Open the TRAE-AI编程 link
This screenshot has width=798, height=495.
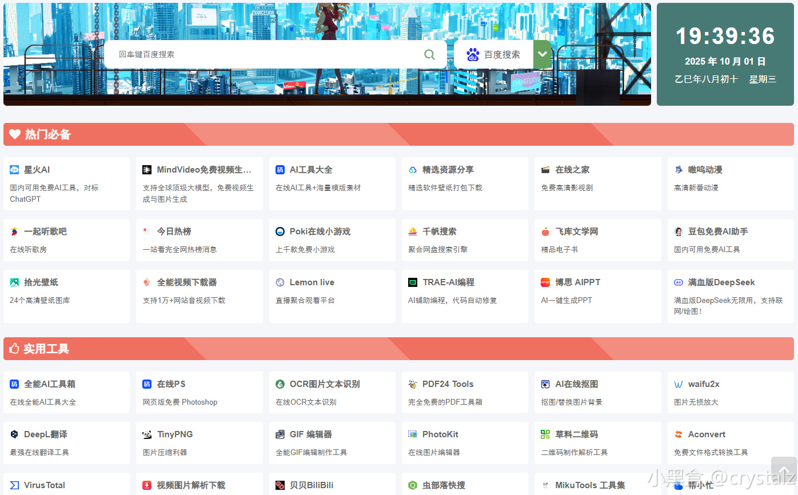click(x=449, y=282)
